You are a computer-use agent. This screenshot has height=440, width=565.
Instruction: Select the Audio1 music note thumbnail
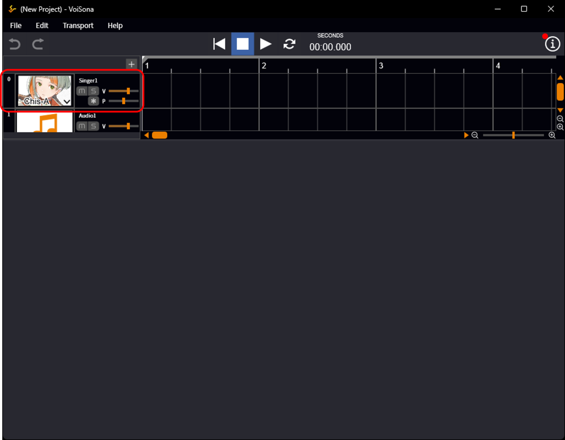(45, 122)
